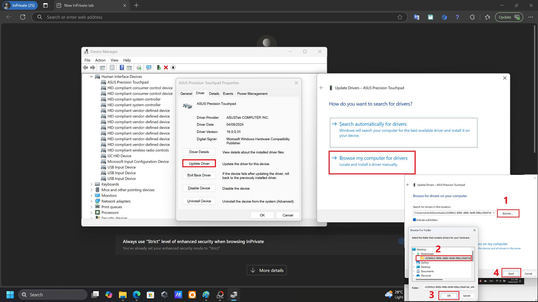Screen dimensions: 538x302
Task: Click the Windows Start button
Action: tap(10, 295)
